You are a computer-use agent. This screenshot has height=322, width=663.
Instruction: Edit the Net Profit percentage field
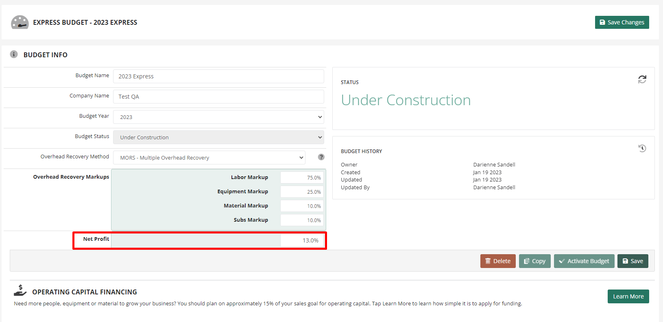tap(302, 240)
